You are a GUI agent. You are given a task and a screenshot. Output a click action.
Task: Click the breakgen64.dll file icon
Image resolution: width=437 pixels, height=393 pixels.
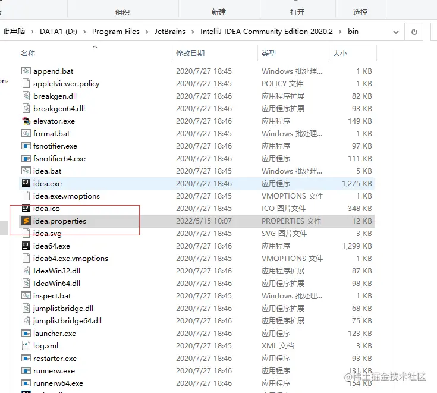pos(26,108)
